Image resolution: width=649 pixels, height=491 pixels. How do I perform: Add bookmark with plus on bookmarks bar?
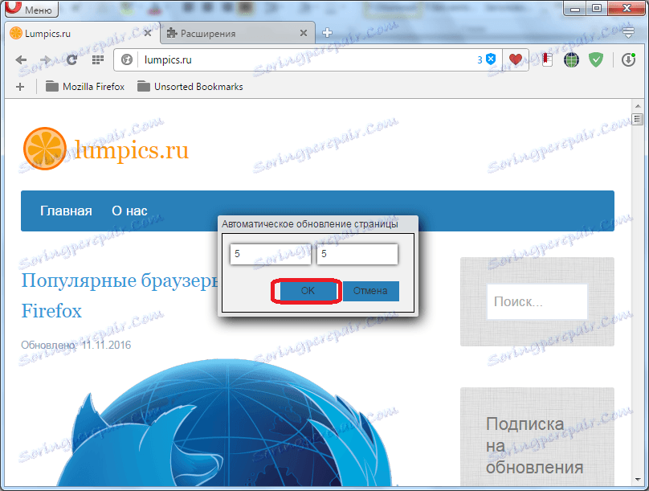pyautogui.click(x=20, y=87)
